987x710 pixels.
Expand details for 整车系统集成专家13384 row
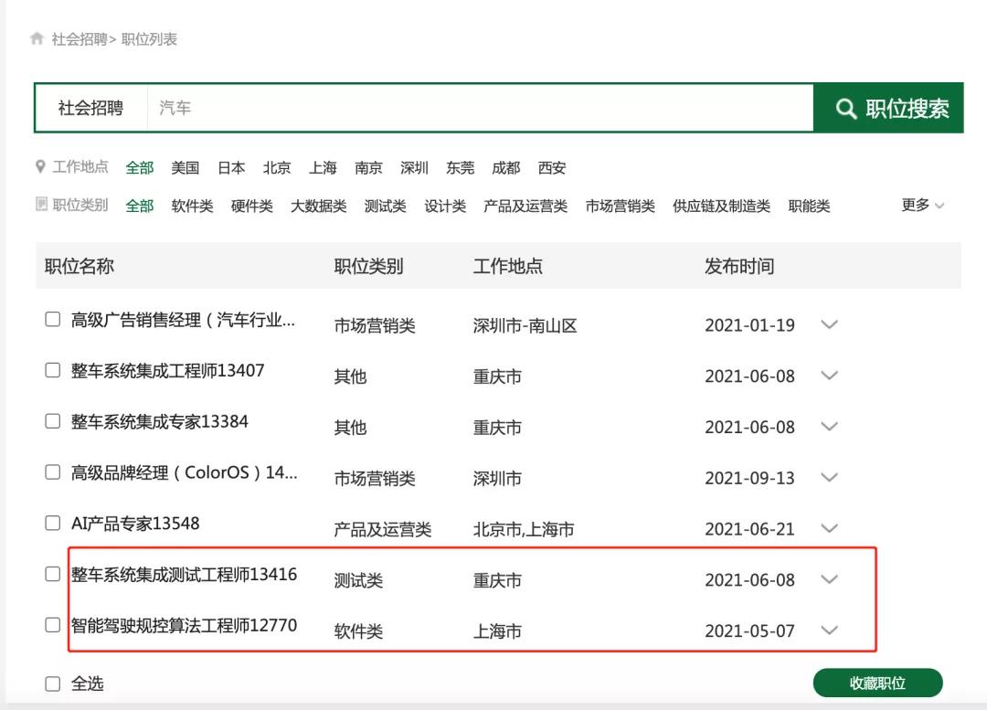point(829,427)
